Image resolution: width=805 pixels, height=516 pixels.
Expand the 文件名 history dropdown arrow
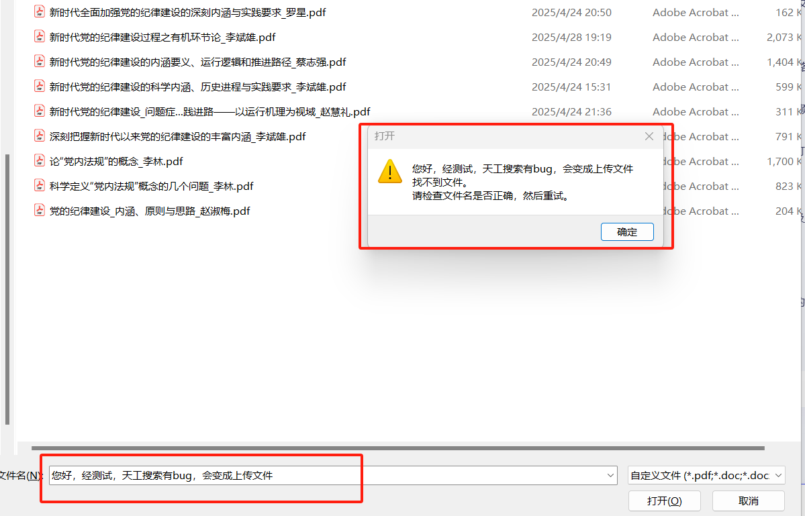(610, 476)
